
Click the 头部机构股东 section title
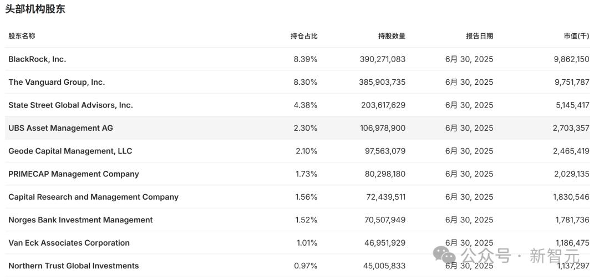click(35, 9)
